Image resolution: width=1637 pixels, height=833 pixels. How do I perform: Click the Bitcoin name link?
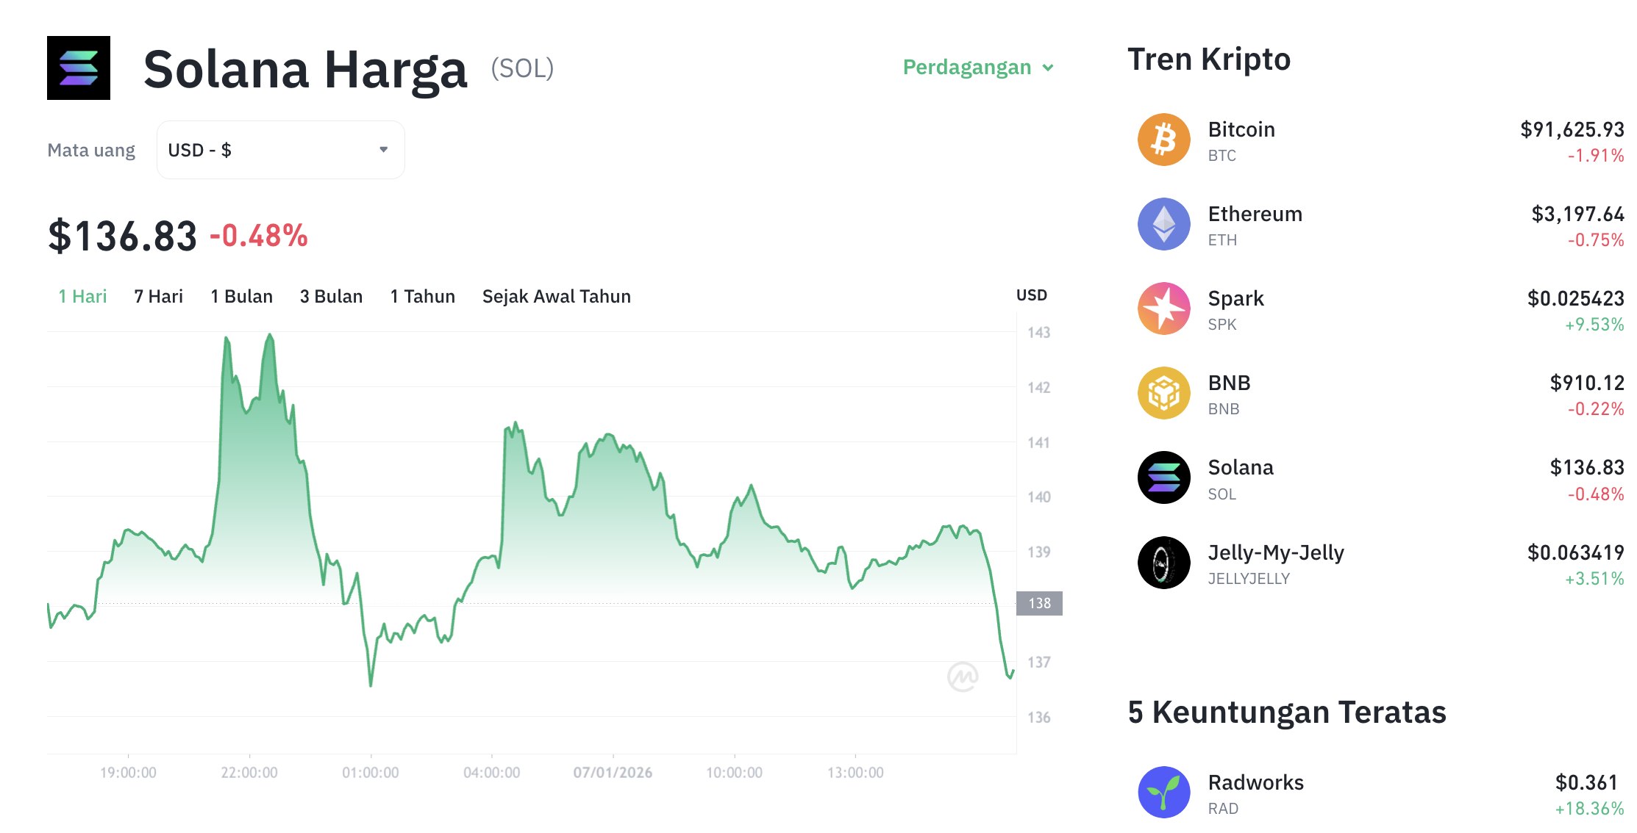pyautogui.click(x=1241, y=129)
